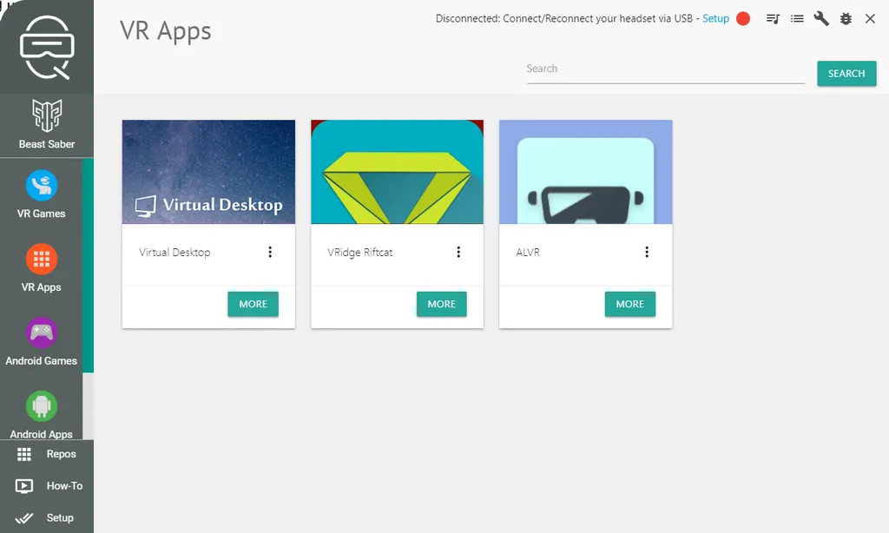Open the VR Games section
Screen dimensions: 889x533
click(x=41, y=194)
